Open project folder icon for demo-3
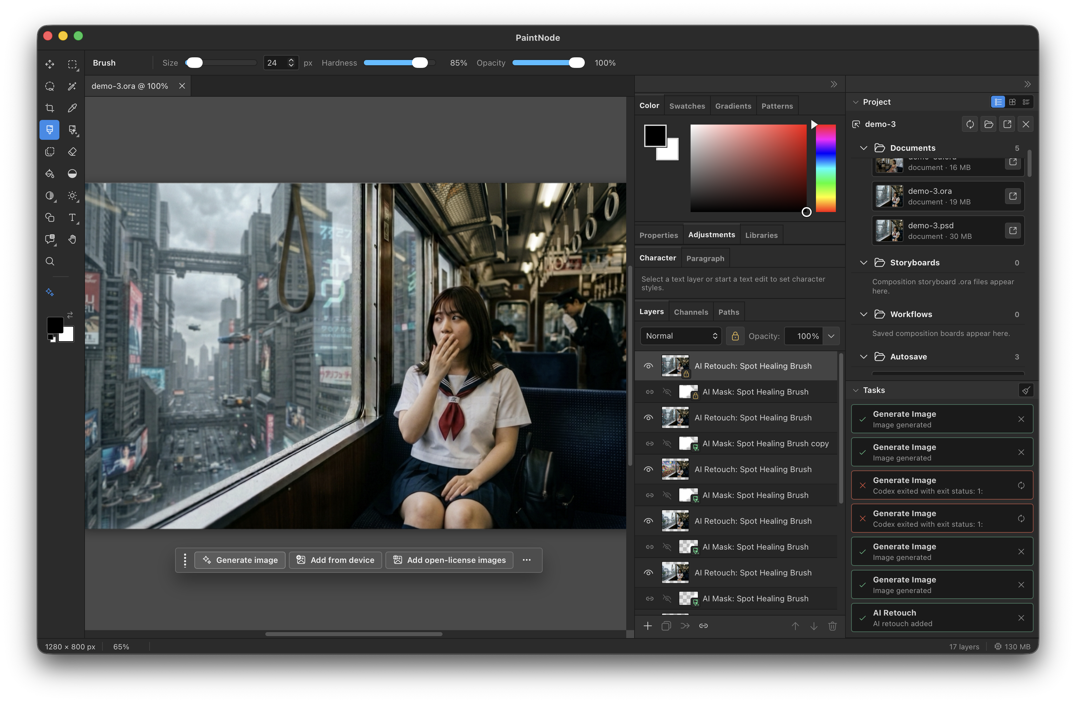The image size is (1076, 703). pyautogui.click(x=988, y=124)
